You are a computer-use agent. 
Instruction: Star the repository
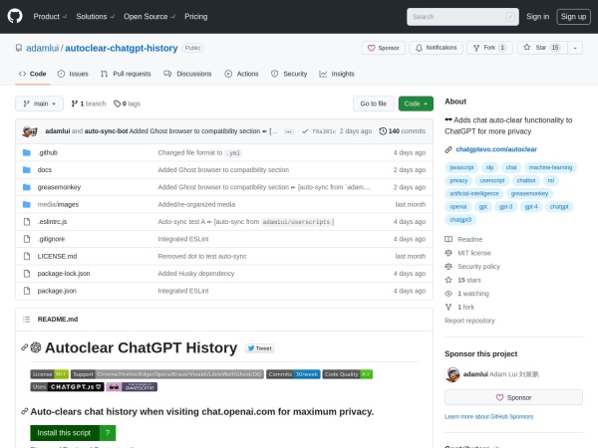click(x=542, y=48)
